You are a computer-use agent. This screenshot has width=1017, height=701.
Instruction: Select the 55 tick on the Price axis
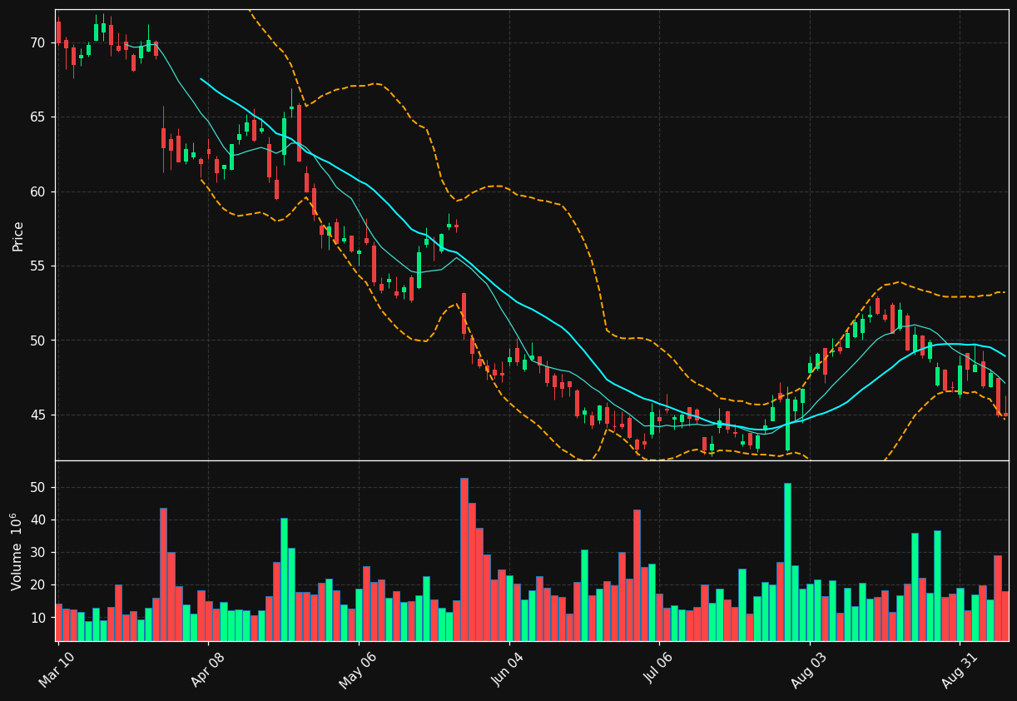(x=39, y=266)
